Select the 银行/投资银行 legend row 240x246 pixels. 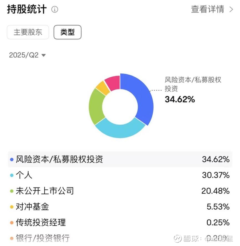point(120,238)
